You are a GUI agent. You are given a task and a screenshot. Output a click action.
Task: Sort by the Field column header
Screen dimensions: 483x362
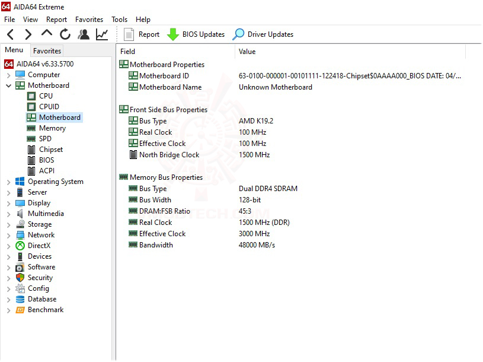point(175,52)
